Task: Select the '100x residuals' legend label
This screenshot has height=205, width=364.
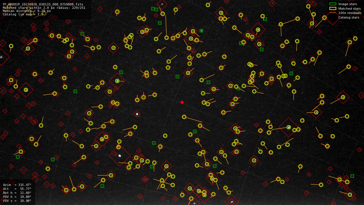Action: click(x=350, y=13)
